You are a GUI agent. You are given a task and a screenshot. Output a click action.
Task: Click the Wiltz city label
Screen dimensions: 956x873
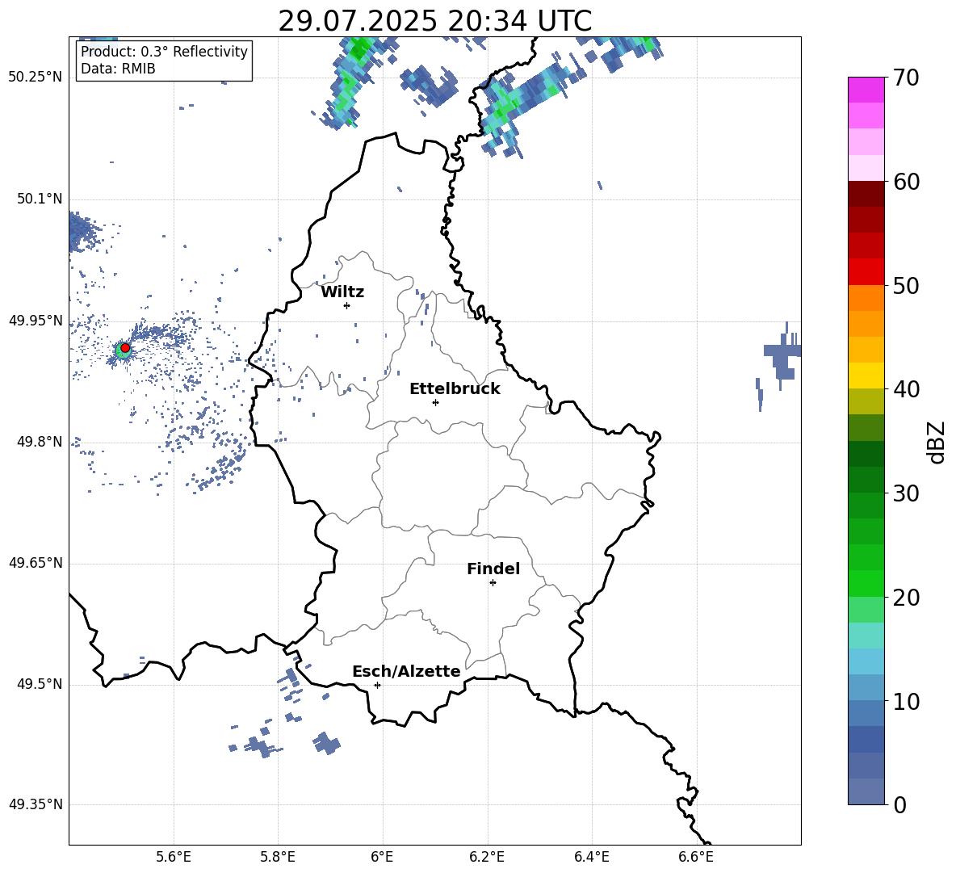[342, 292]
